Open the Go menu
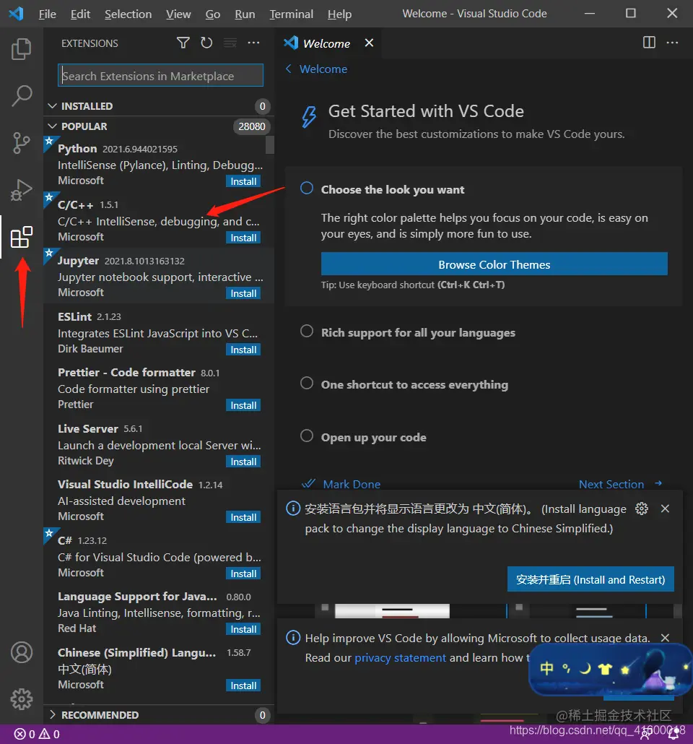The height and width of the screenshot is (744, 693). [x=212, y=14]
